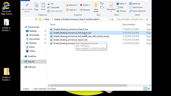Expand the Properties dropdown arrow

tap(111, 11)
